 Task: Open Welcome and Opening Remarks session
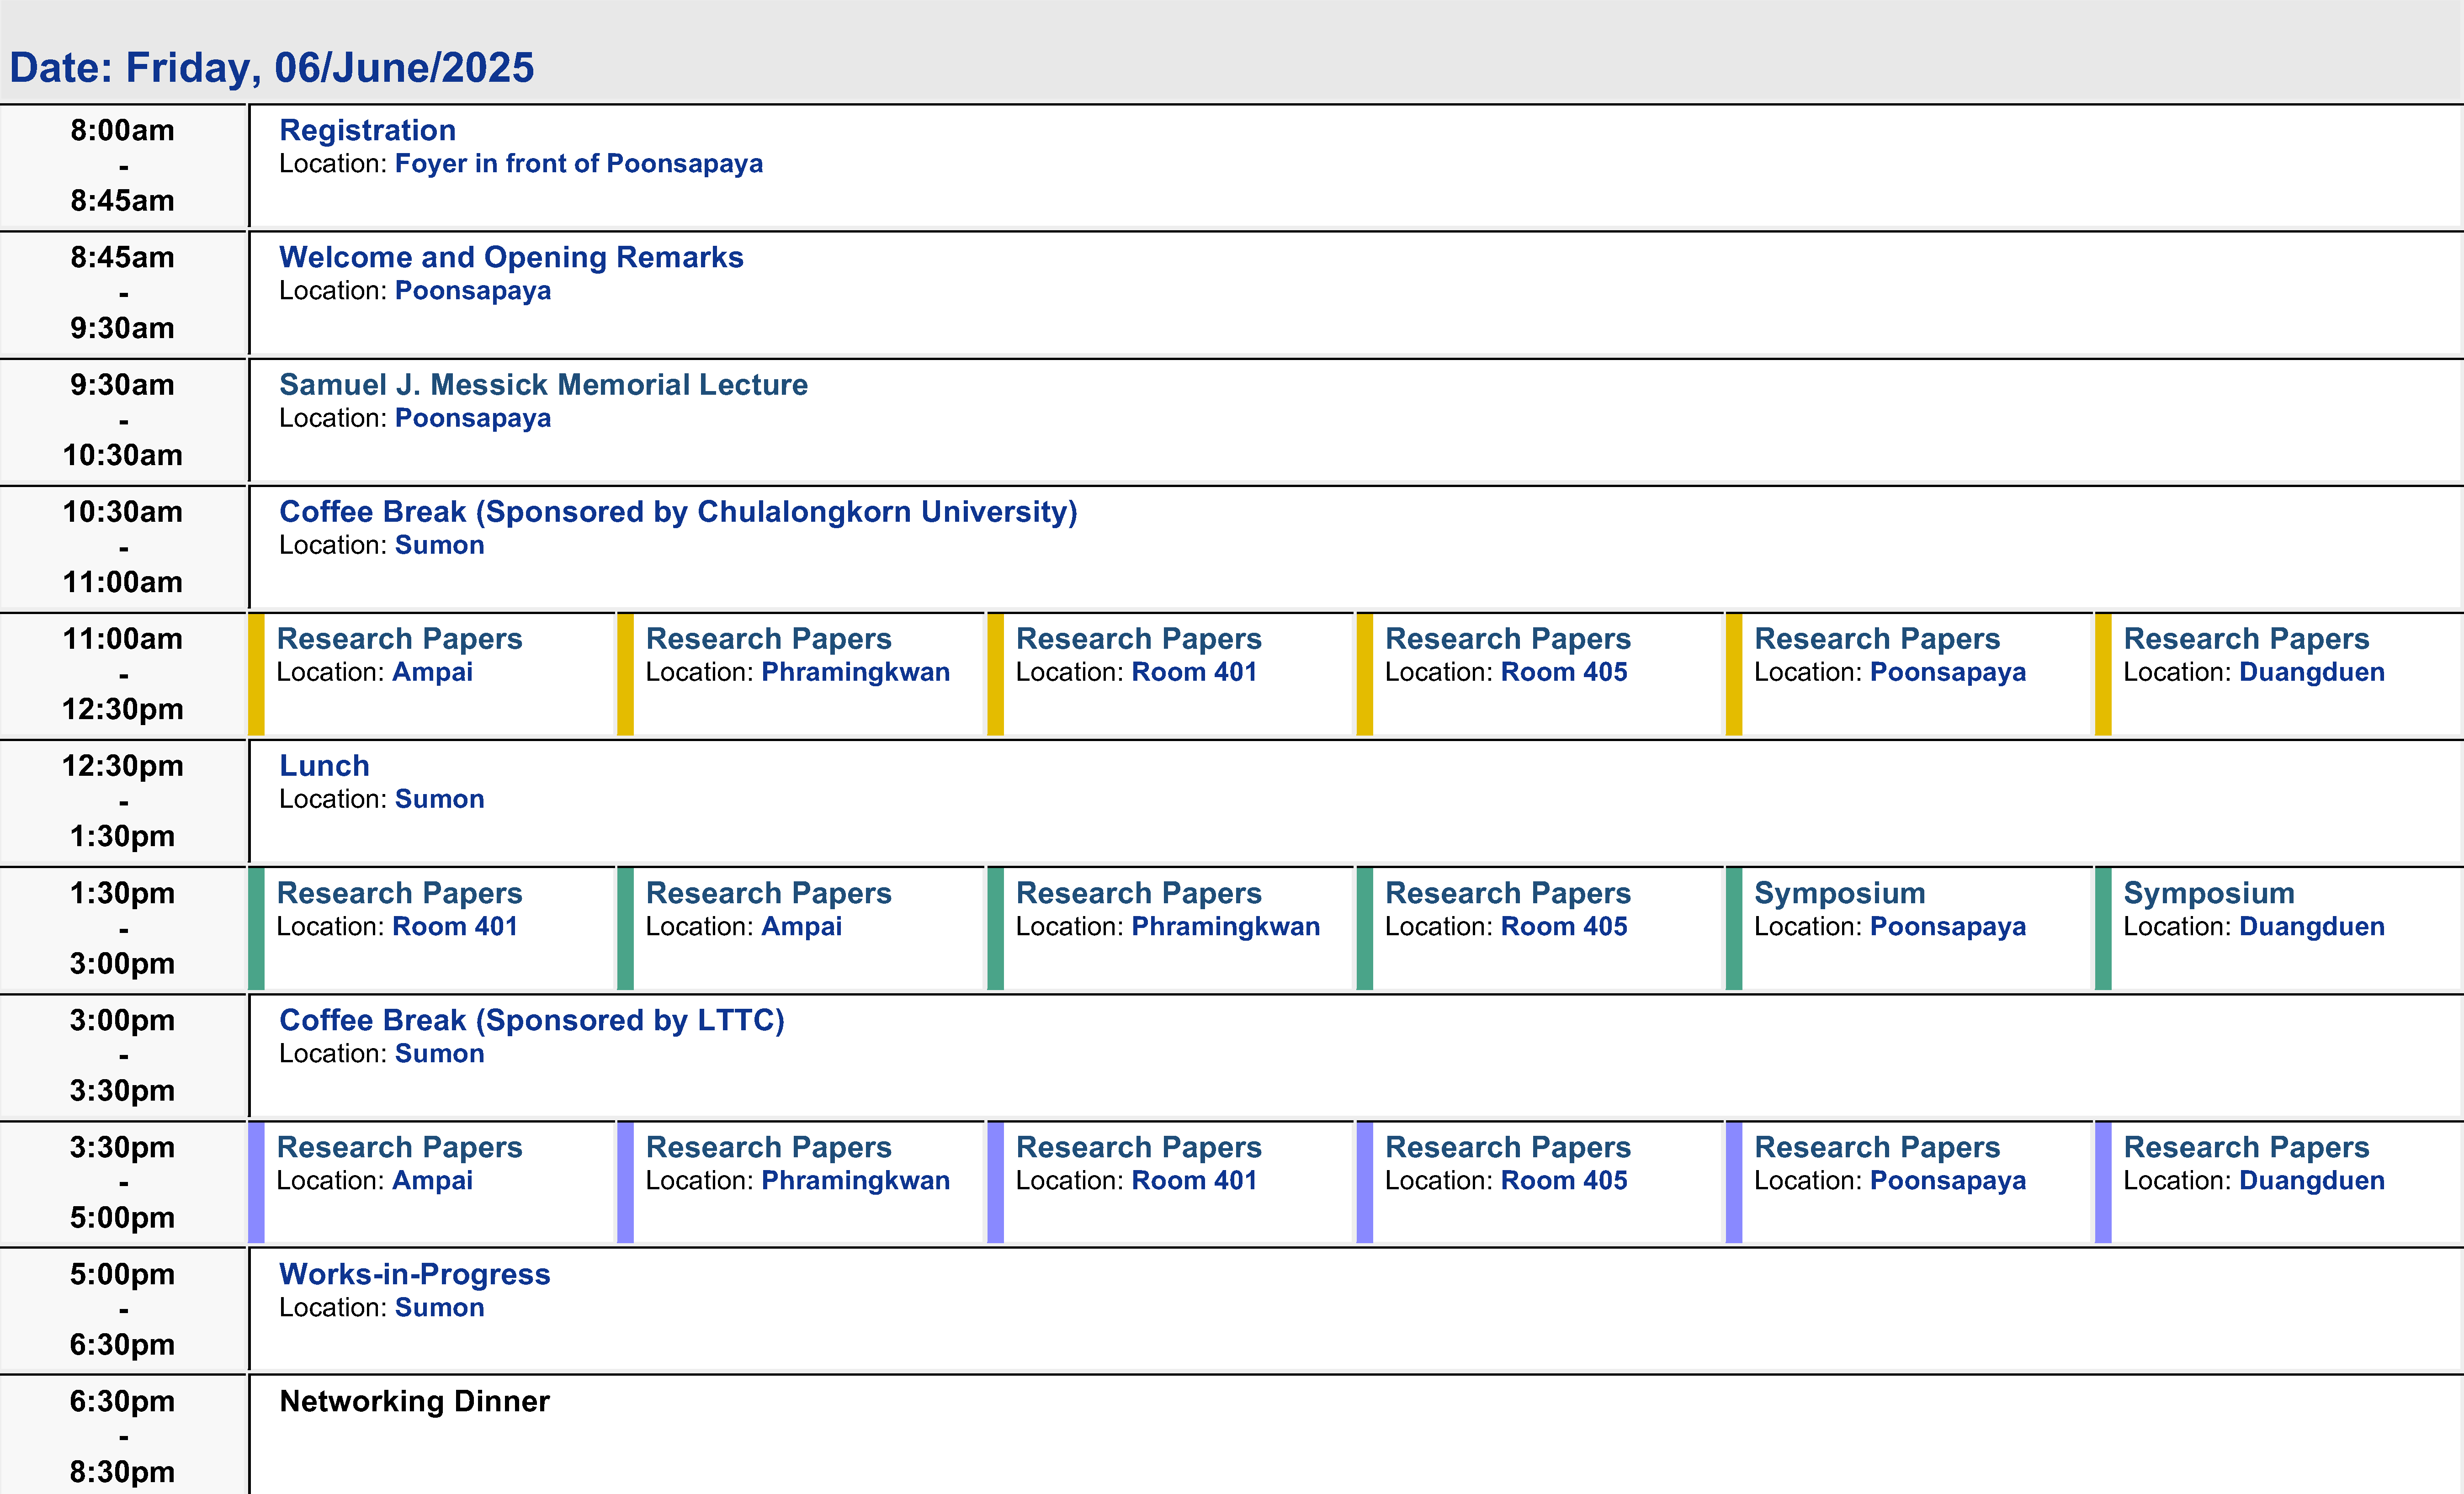point(511,257)
